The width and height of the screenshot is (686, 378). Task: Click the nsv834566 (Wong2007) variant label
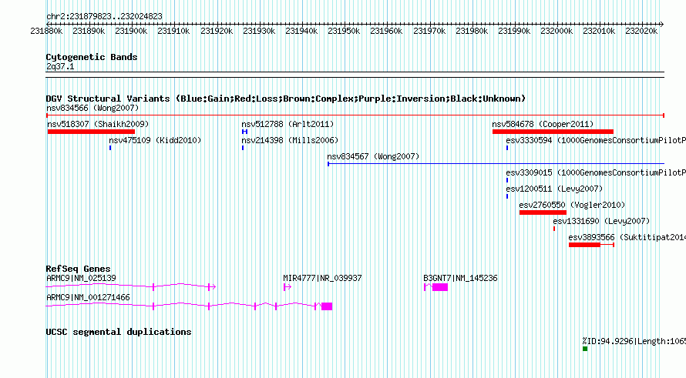[x=92, y=108]
